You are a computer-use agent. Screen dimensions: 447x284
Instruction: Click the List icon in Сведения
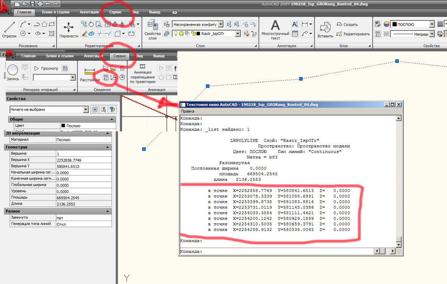tap(106, 77)
